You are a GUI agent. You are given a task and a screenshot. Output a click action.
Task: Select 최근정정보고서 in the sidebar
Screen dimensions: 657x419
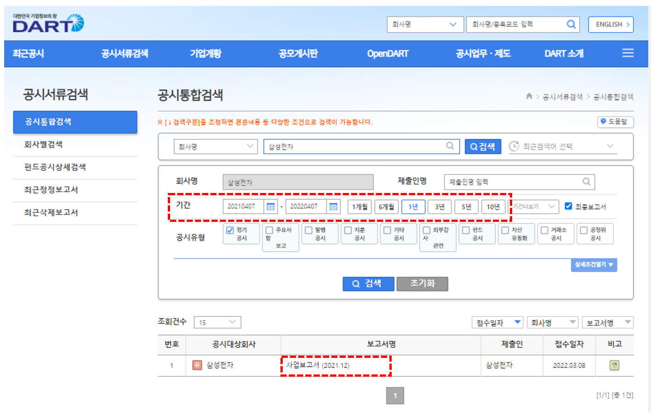pyautogui.click(x=75, y=190)
